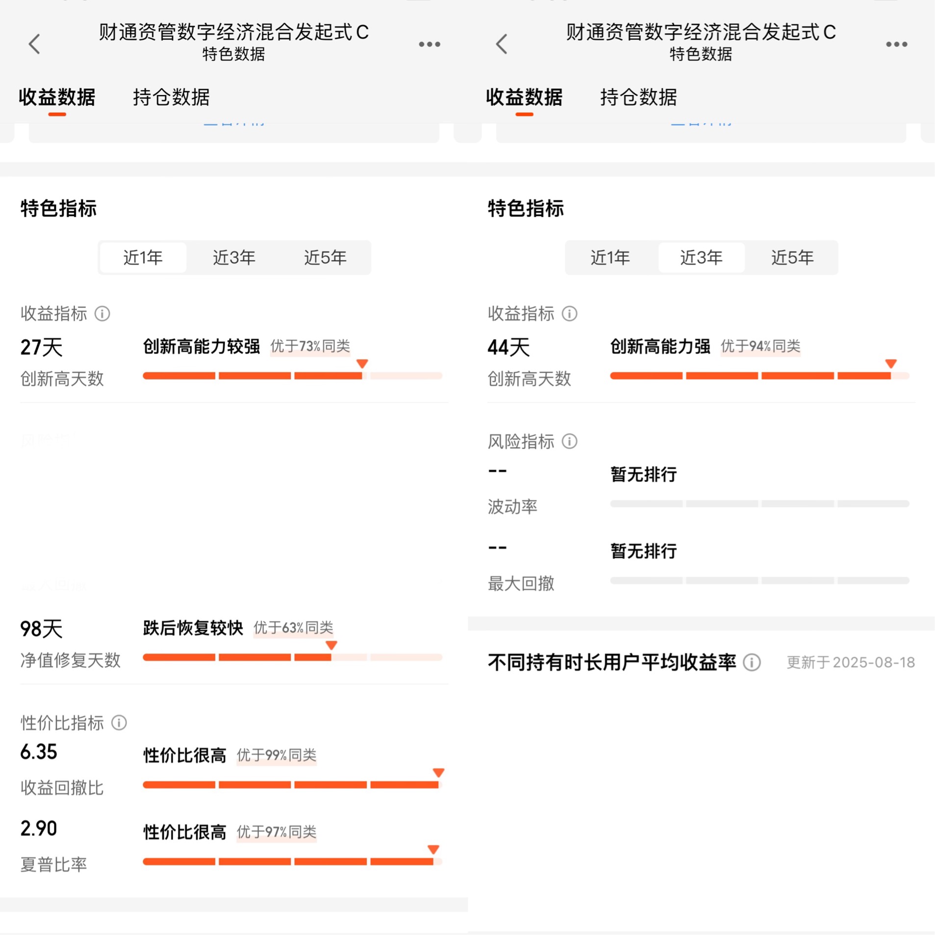This screenshot has height=935, width=935.
Task: Tap 跌后恢复较快 rating text
Action: pos(193,628)
